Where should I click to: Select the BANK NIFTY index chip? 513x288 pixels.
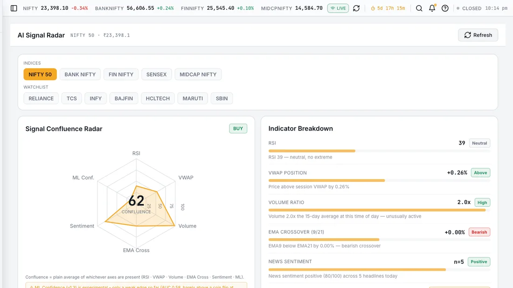pos(80,74)
